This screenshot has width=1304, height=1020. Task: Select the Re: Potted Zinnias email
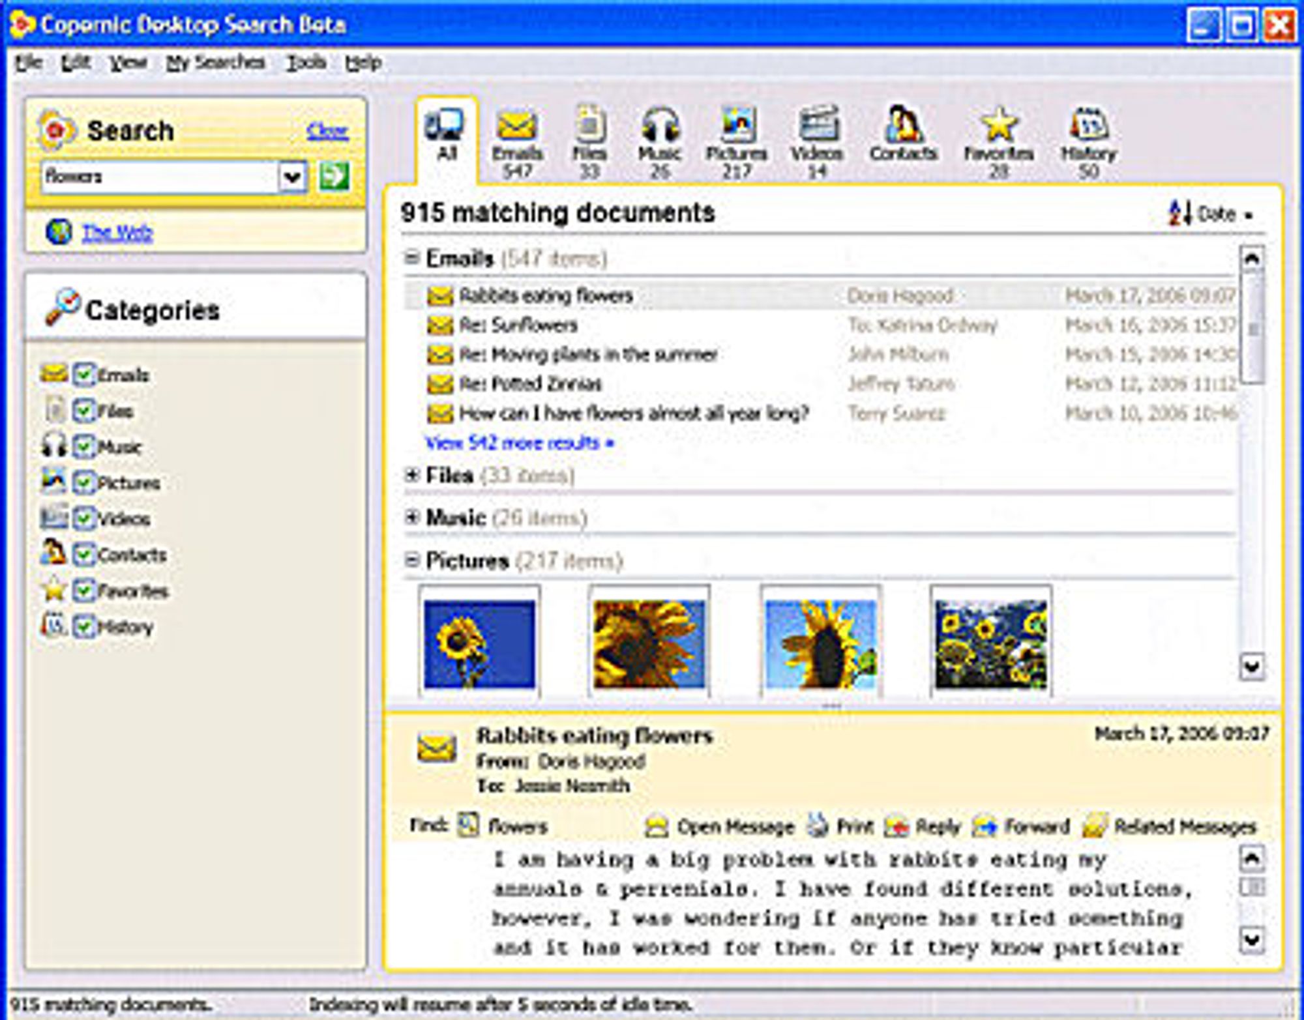[820, 384]
